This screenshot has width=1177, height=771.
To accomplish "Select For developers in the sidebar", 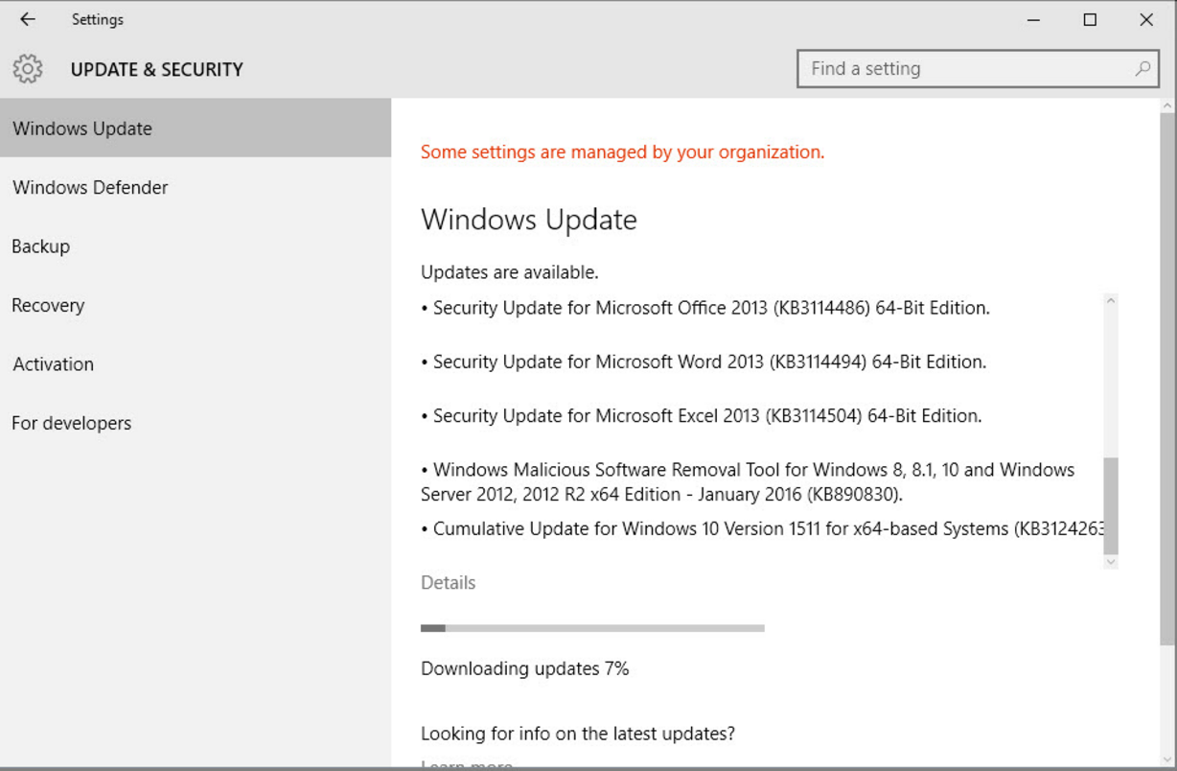I will coord(196,423).
